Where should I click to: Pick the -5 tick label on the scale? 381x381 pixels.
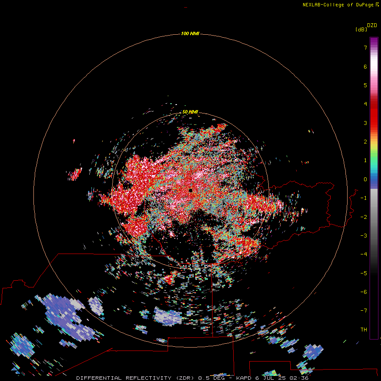tap(364, 273)
